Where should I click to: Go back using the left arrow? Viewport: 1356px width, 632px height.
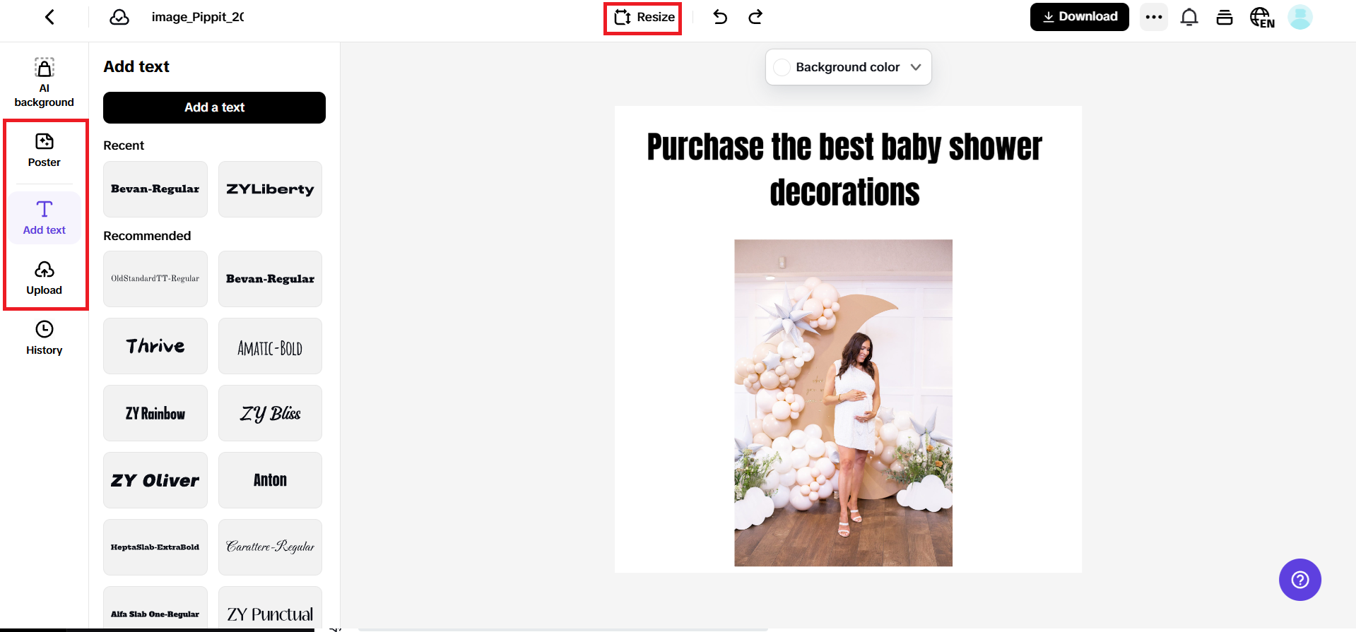coord(49,17)
